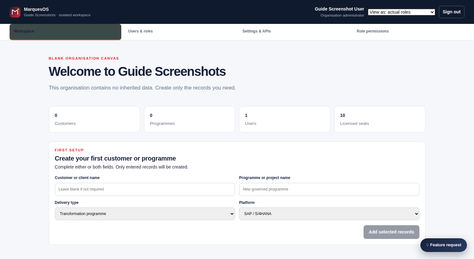This screenshot has height=259, width=474.
Task: Click the lightbulb icon on Feature request
Action: coord(427,245)
